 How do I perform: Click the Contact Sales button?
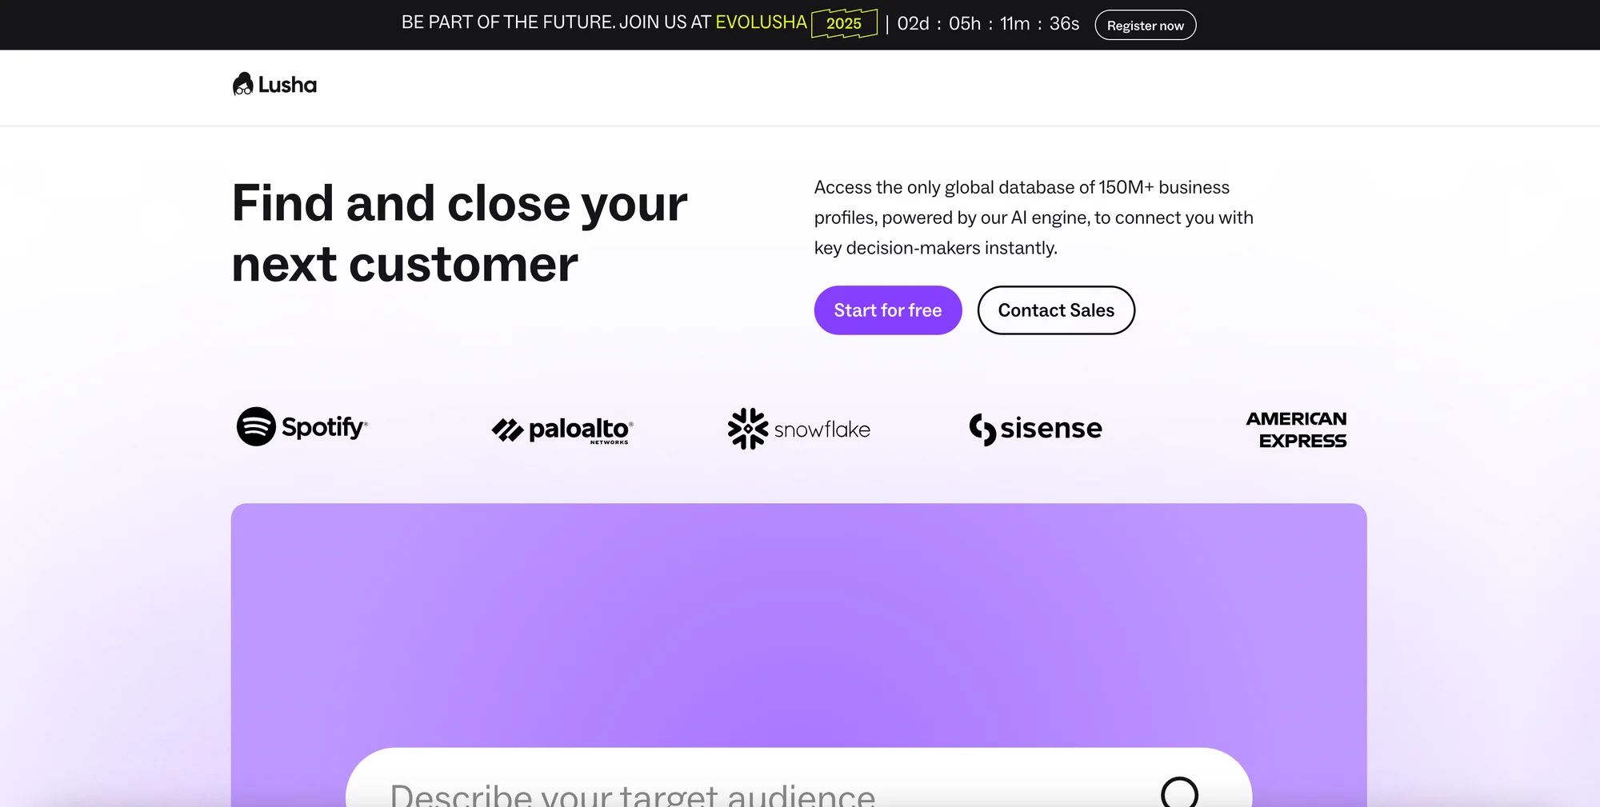[1056, 310]
